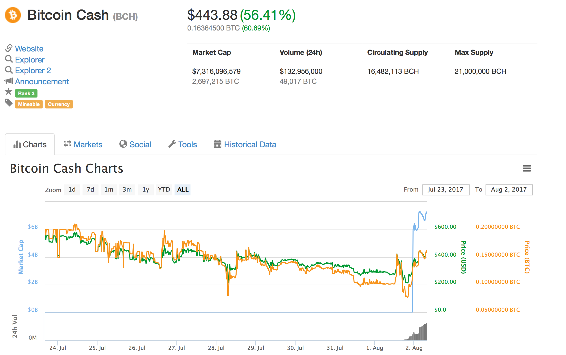This screenshot has width=566, height=355.
Task: Click the tag icon beside Mineable
Action: [8, 103]
